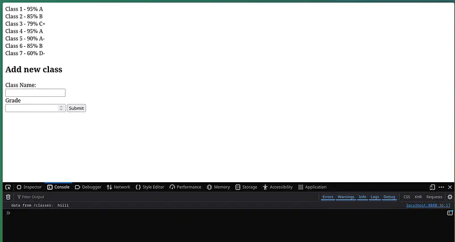Open the Style Editor tab
Image resolution: width=455 pixels, height=242 pixels.
coord(150,187)
